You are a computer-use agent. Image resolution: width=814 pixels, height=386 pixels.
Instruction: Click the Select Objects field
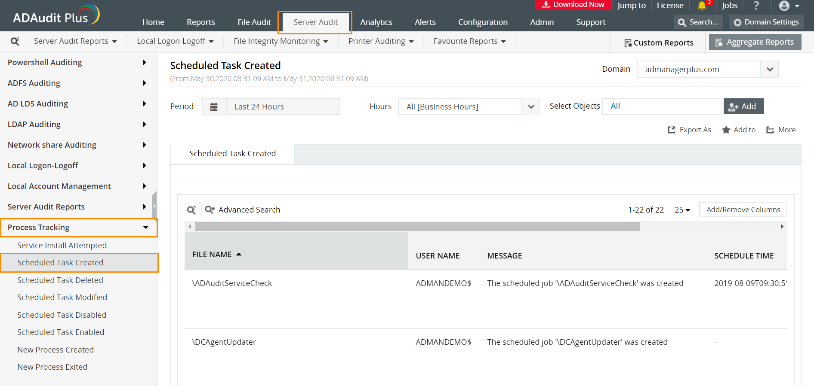tap(662, 106)
